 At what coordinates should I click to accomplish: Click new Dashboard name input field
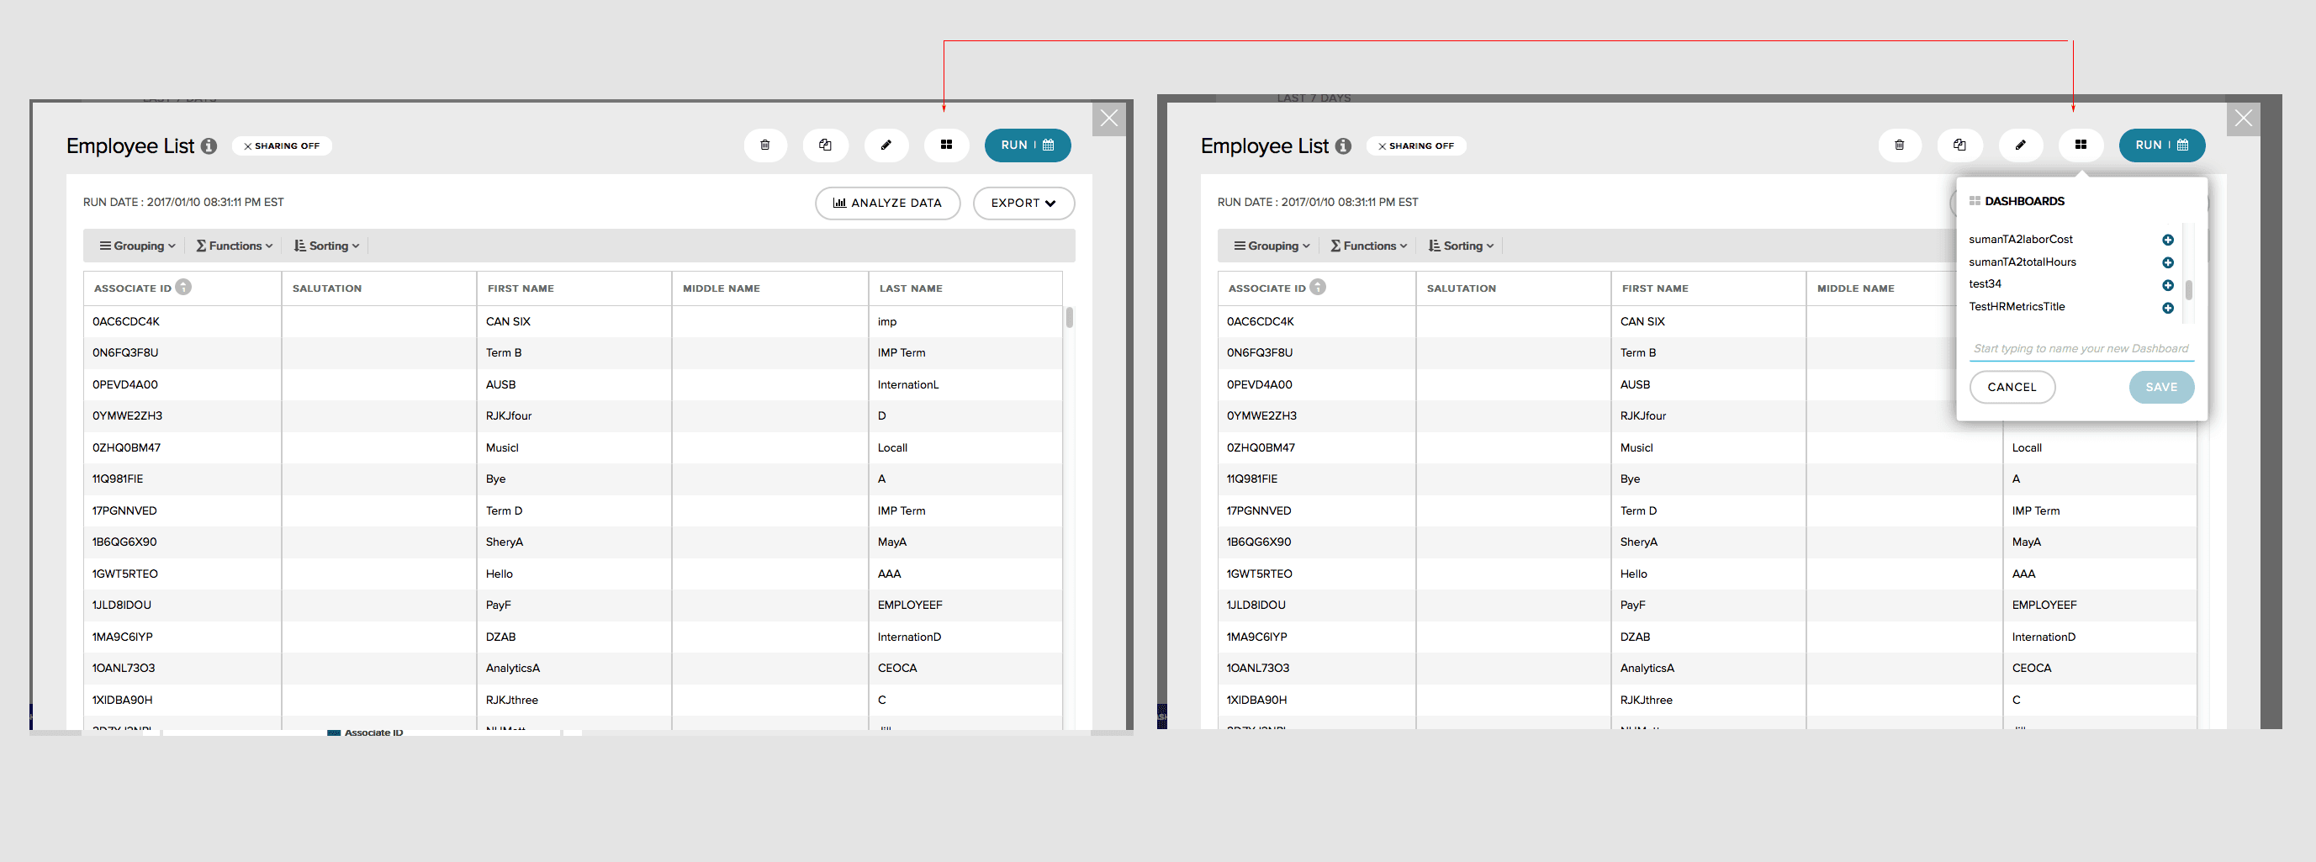tap(2081, 349)
